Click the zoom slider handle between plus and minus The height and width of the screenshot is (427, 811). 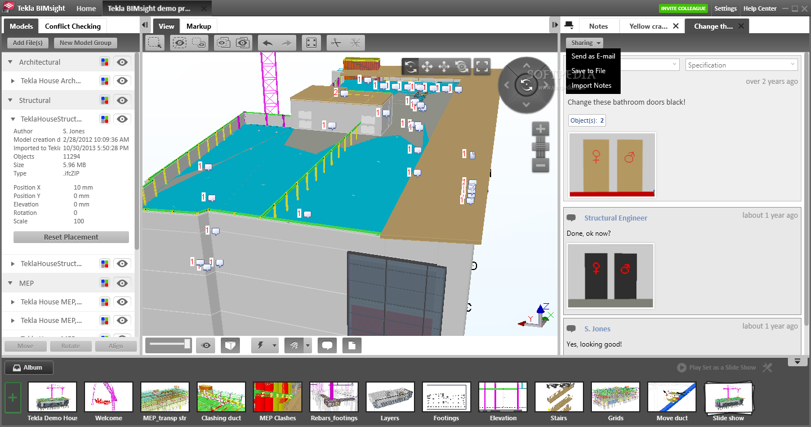point(541,147)
